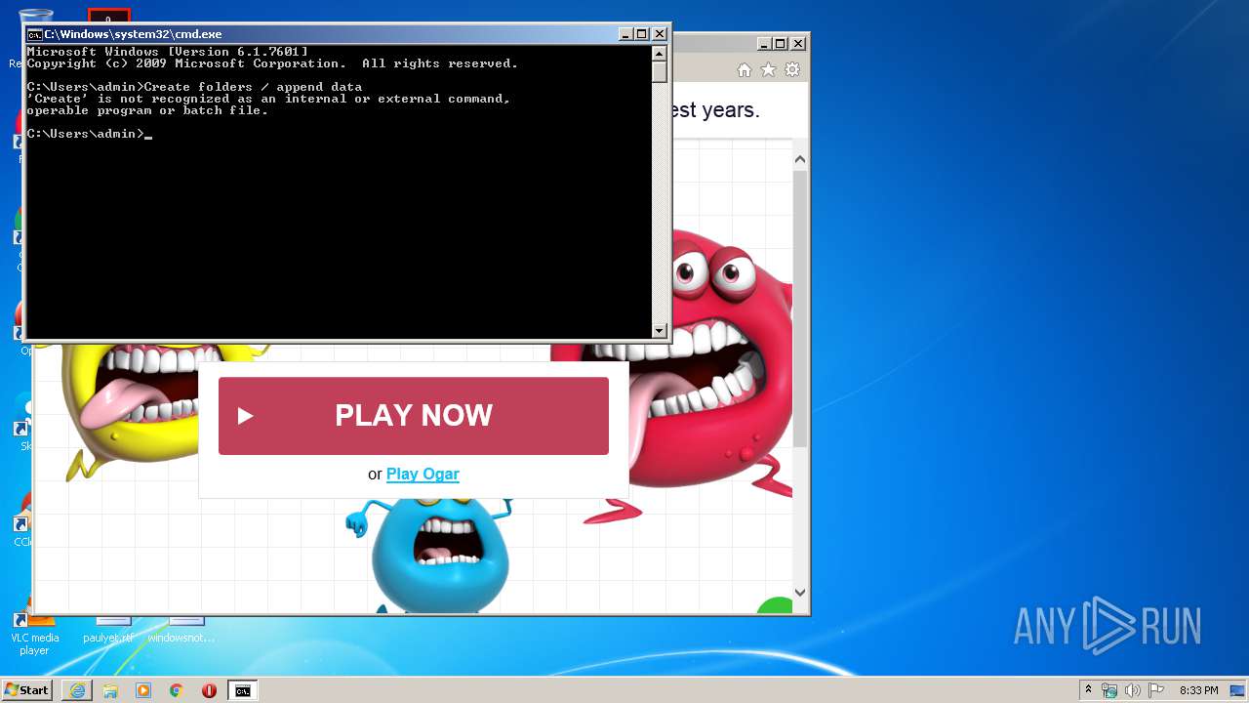1249x703 pixels.
Task: Click the PLAY NOW button
Action: (x=414, y=416)
